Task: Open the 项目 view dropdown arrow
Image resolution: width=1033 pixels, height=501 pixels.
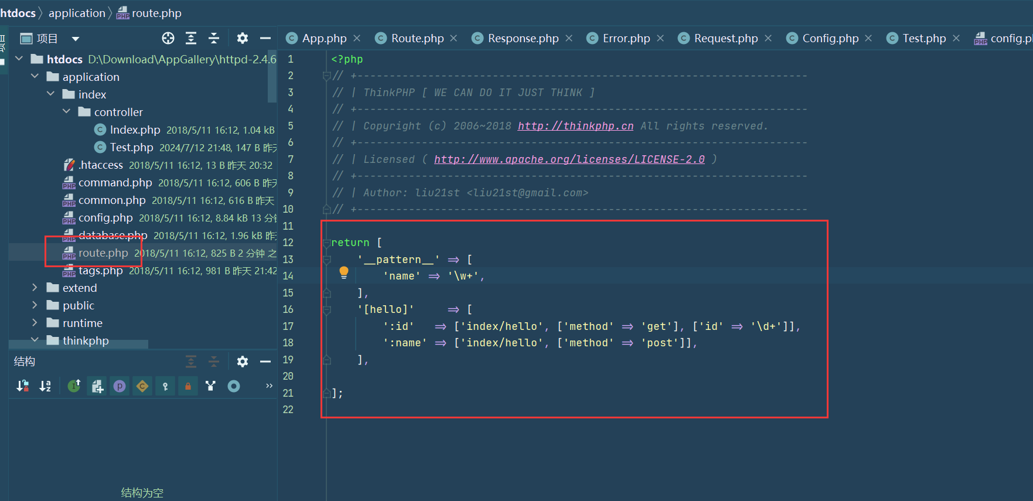Action: click(75, 39)
